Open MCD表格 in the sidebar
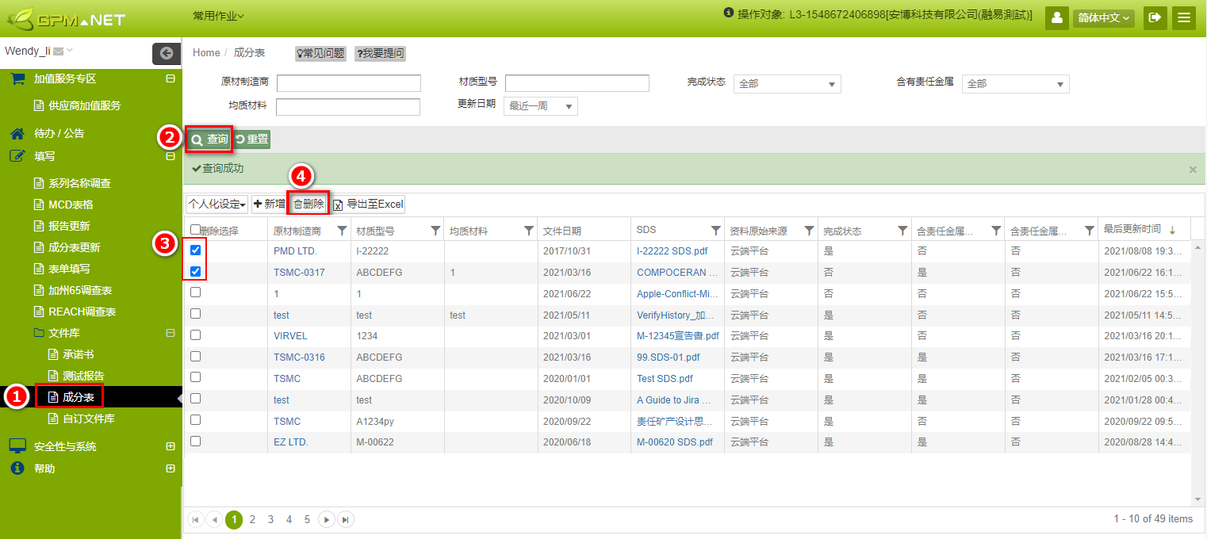Image resolution: width=1207 pixels, height=539 pixels. coord(71,205)
